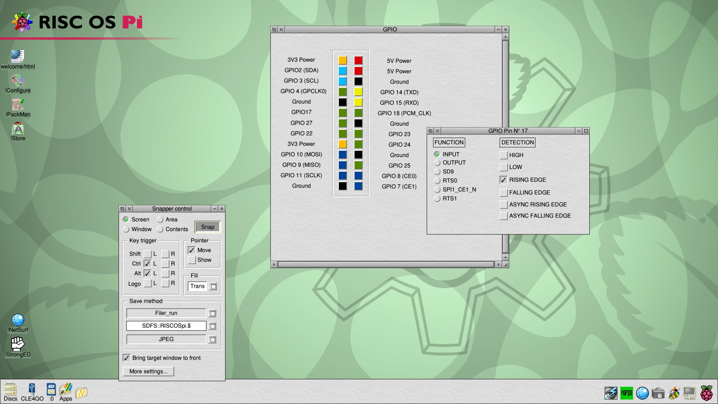718x404 pixels.
Task: Click the More settings... button
Action: (148, 371)
